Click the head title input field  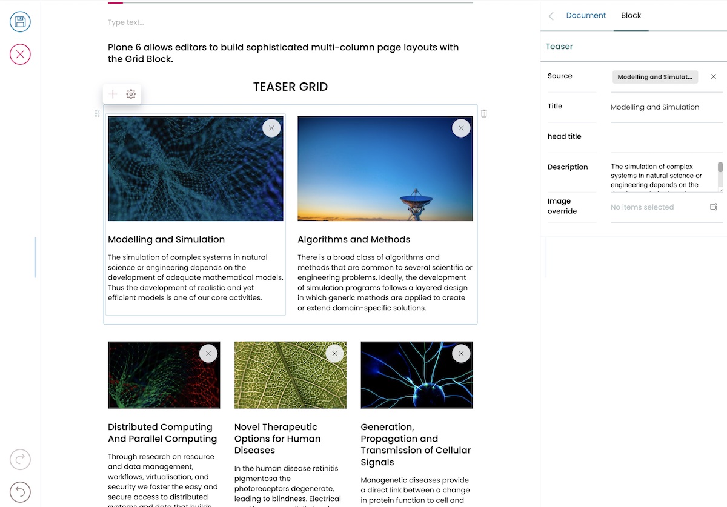click(666, 138)
